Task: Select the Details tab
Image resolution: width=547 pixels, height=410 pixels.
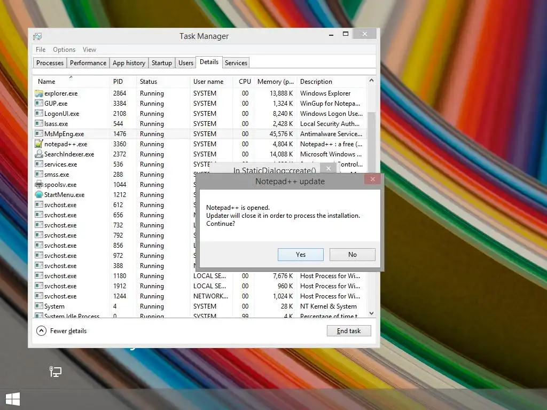Action: point(209,62)
